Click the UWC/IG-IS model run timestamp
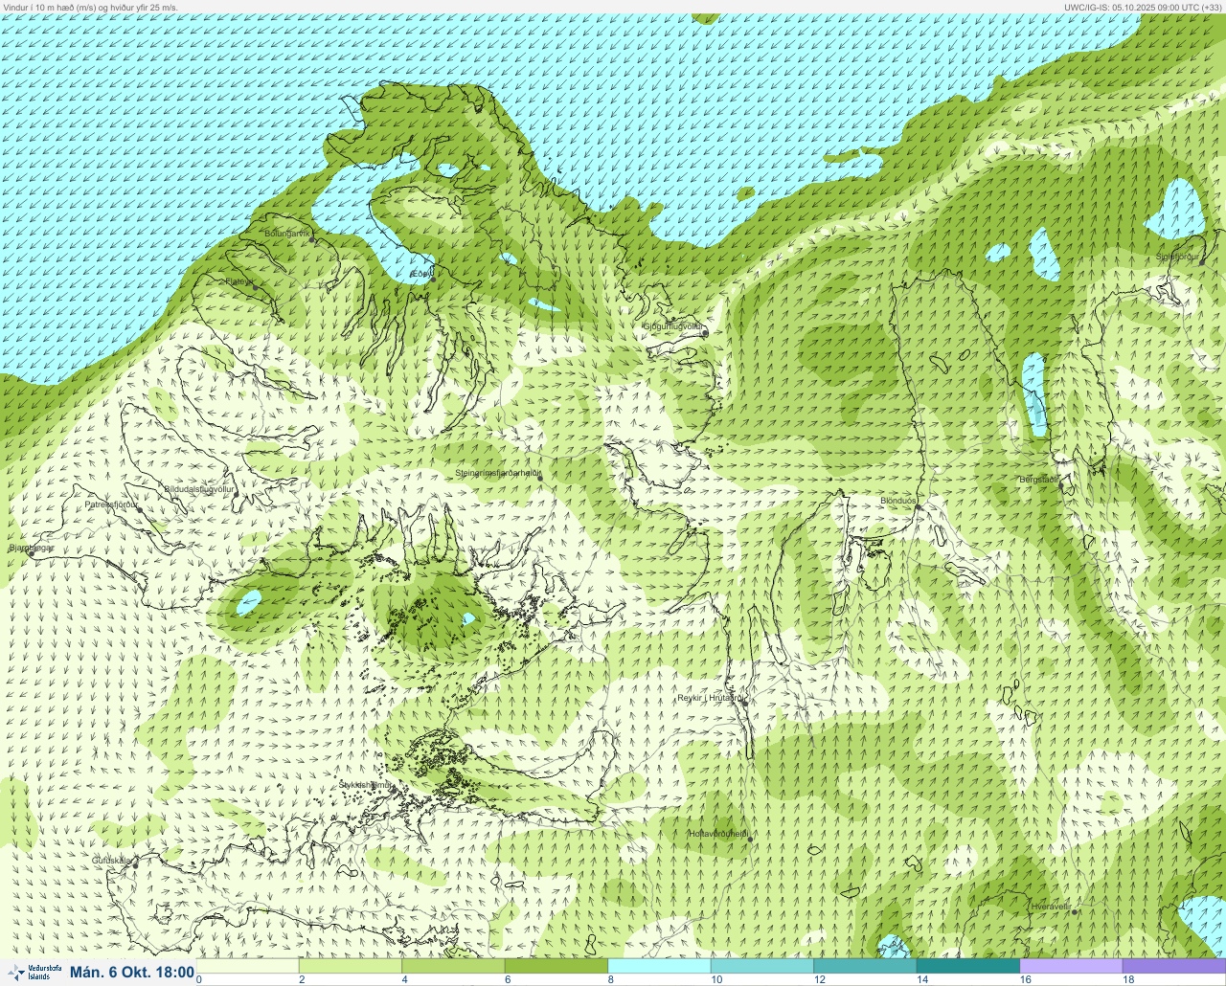The width and height of the screenshot is (1226, 986). (1142, 7)
